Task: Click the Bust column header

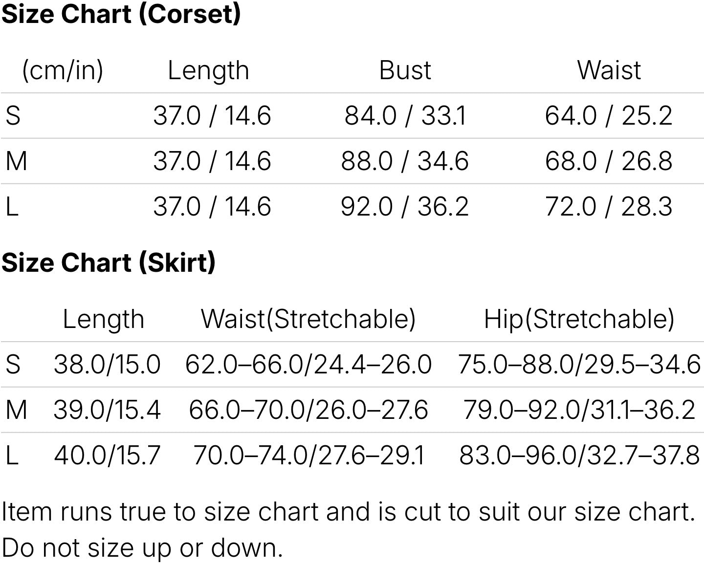Action: click(x=405, y=70)
